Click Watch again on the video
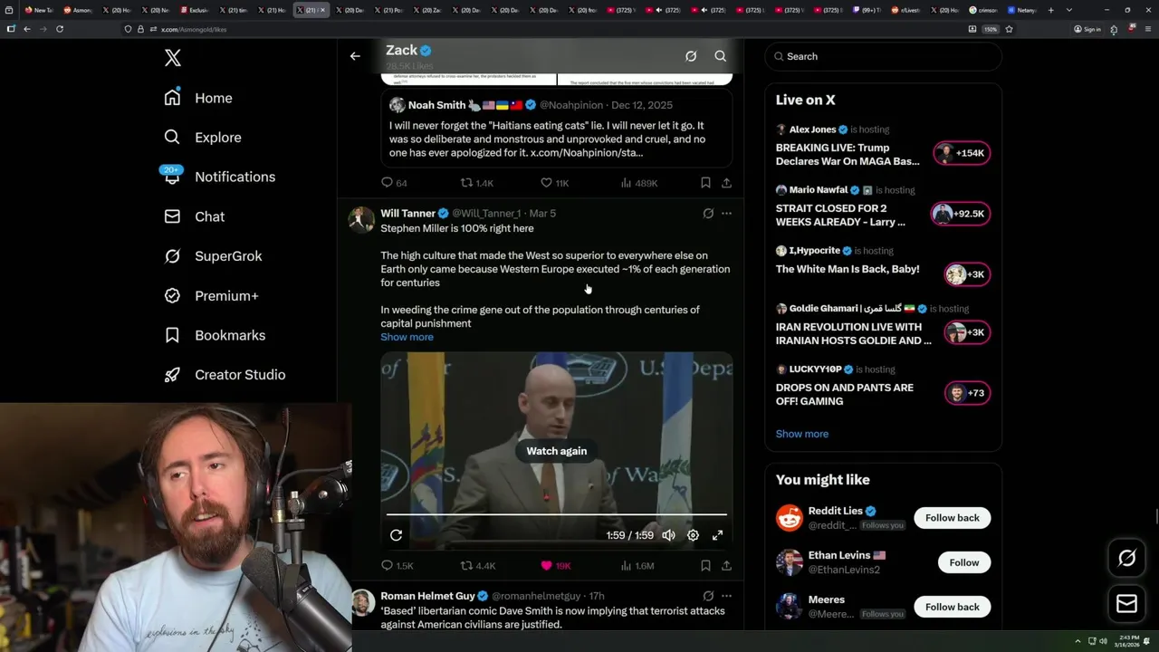 pyautogui.click(x=557, y=451)
